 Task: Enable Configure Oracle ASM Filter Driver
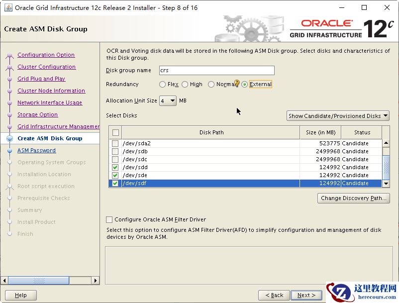pyautogui.click(x=109, y=219)
